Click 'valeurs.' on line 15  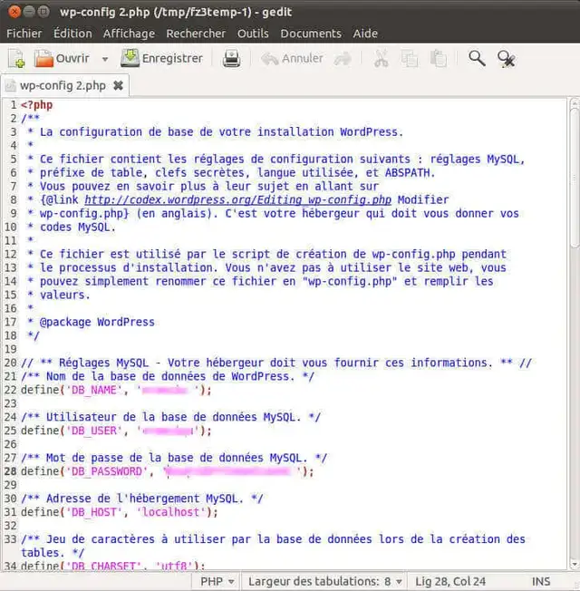point(65,295)
